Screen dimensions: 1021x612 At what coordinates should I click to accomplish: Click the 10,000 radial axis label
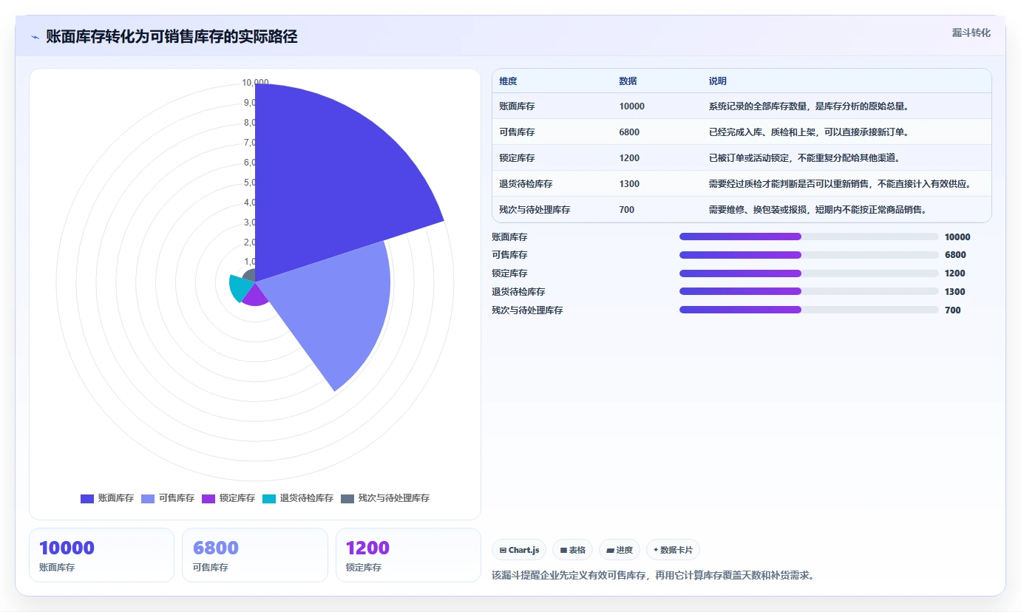[255, 83]
